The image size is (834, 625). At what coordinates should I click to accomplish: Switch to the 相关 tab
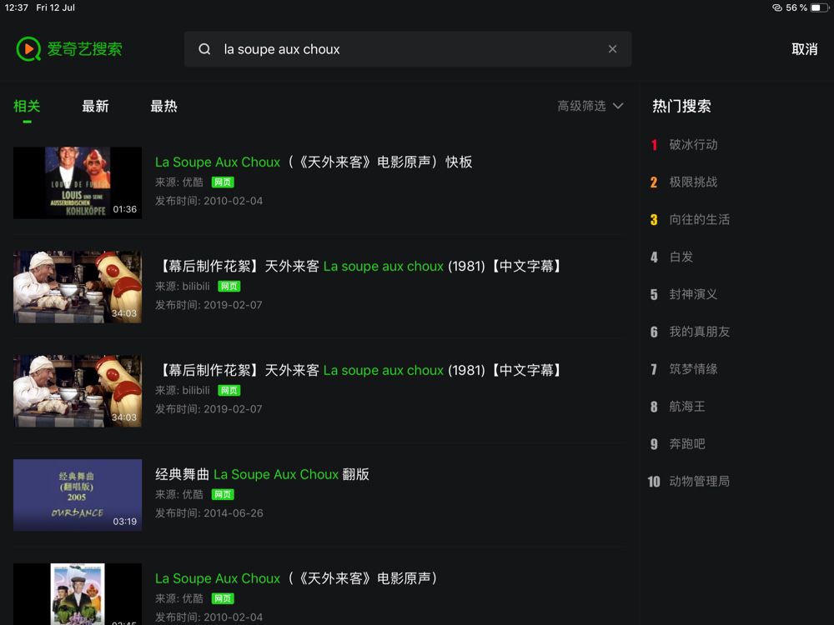tap(27, 107)
